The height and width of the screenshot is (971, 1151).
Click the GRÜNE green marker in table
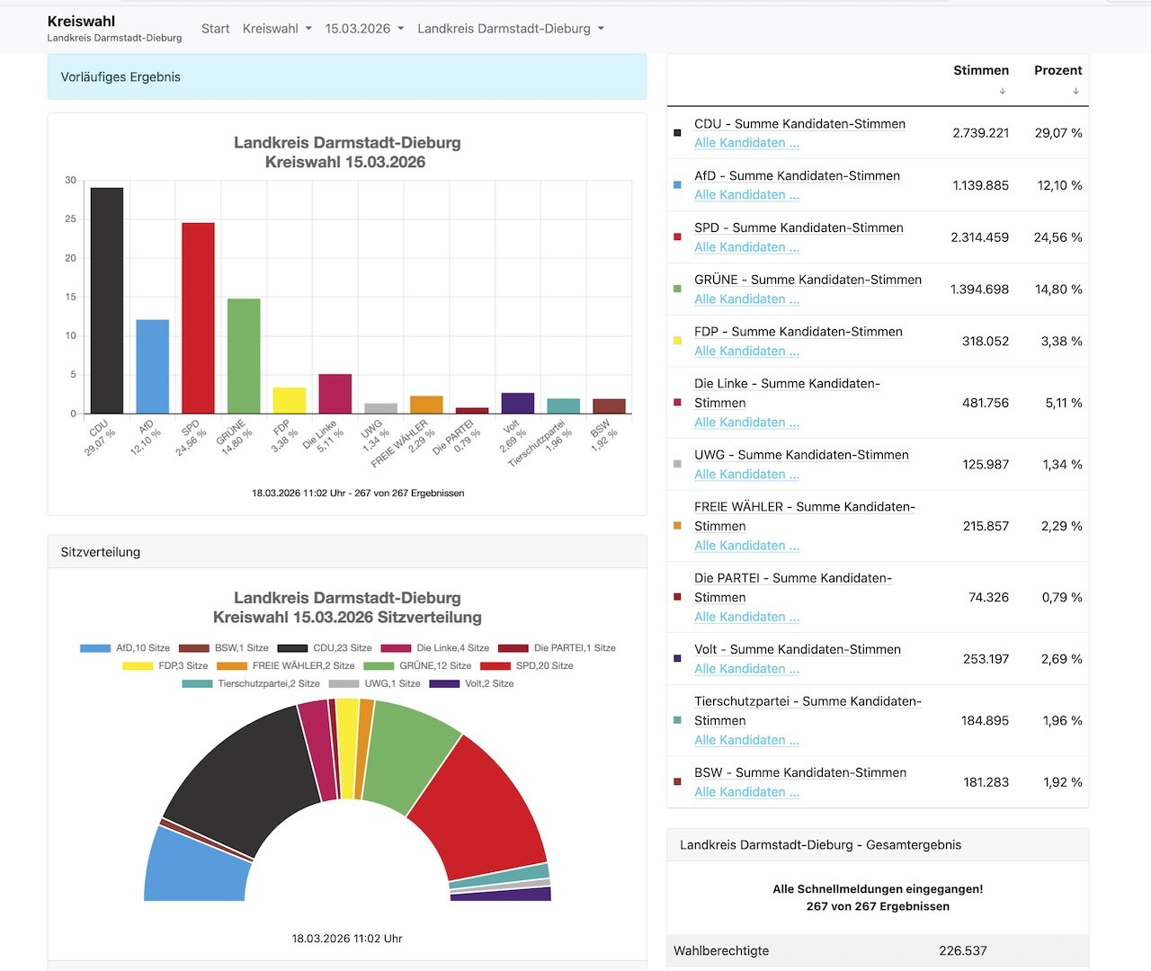pyautogui.click(x=677, y=290)
